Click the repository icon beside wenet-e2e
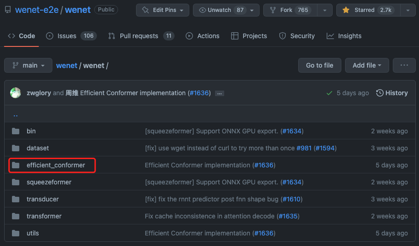The height and width of the screenshot is (246, 419). (8, 10)
